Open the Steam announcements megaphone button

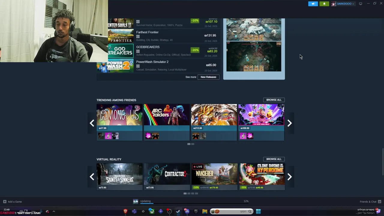pos(313,4)
